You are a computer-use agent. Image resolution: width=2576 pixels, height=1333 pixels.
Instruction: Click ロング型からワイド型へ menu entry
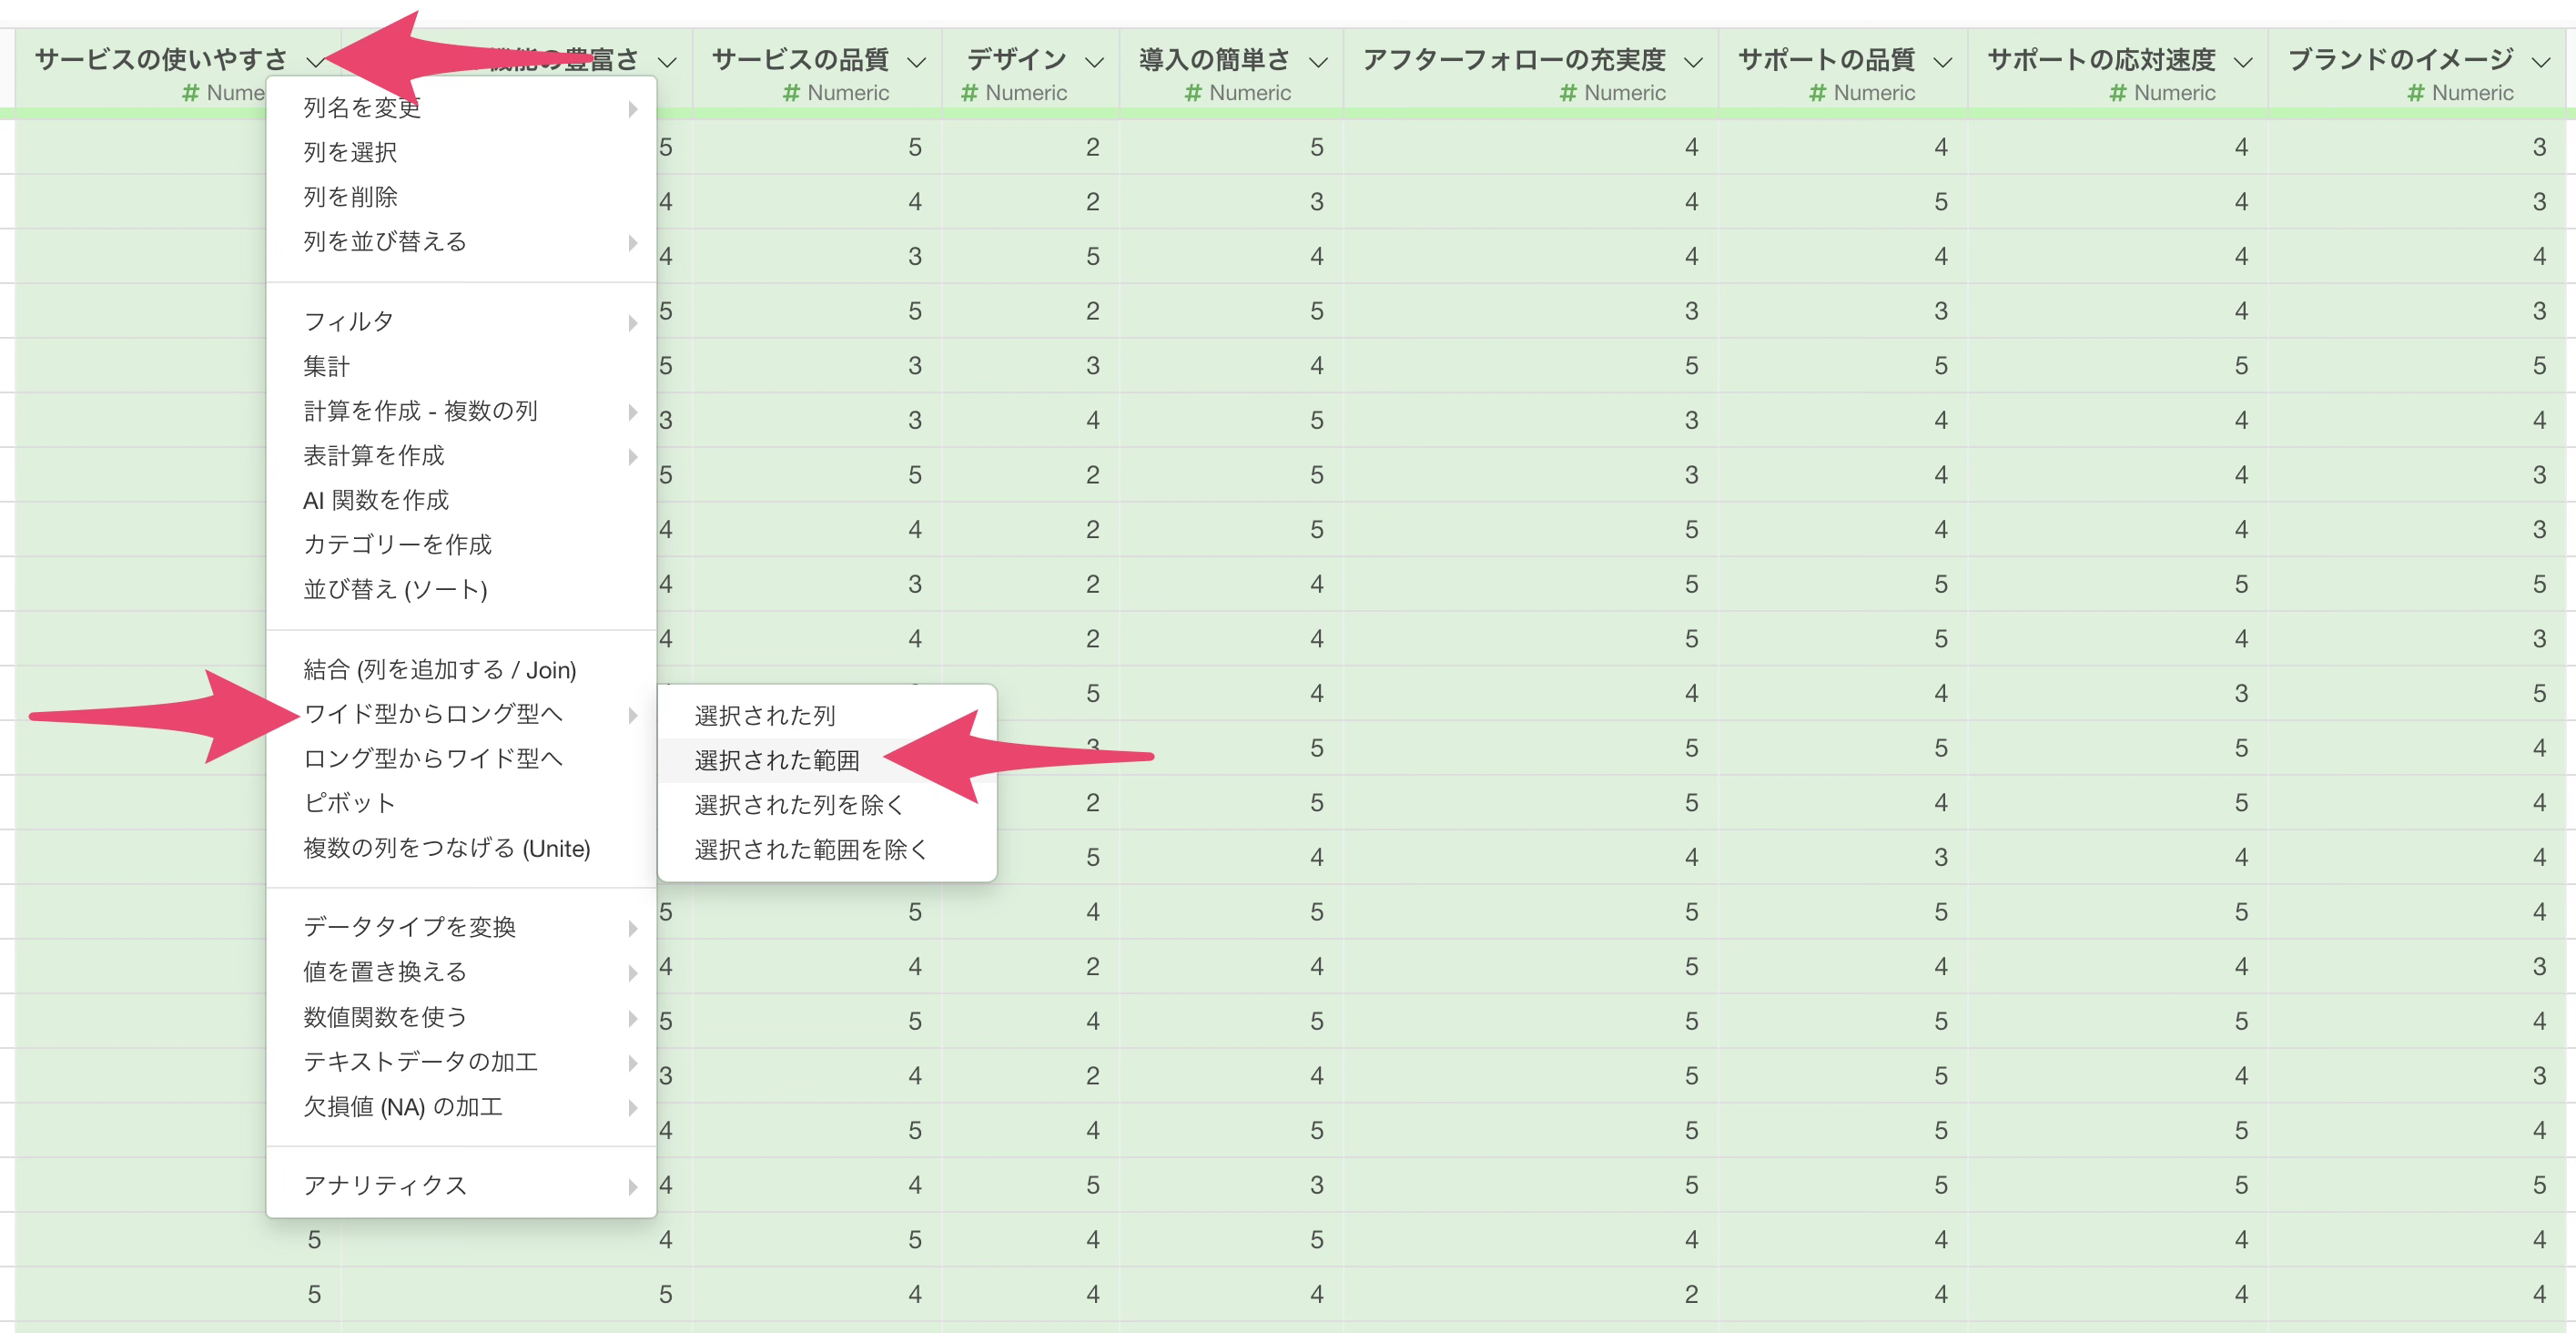click(432, 758)
